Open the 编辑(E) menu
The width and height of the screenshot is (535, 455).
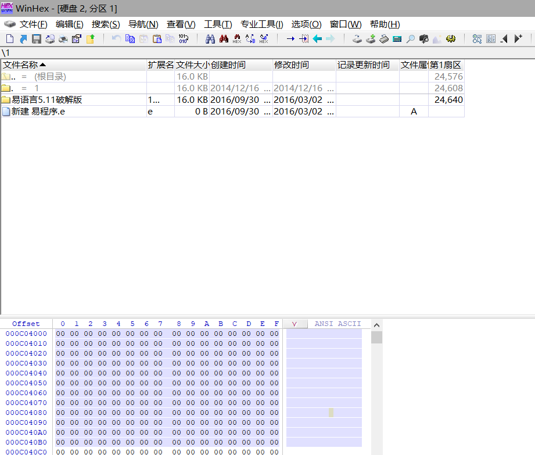tap(69, 24)
